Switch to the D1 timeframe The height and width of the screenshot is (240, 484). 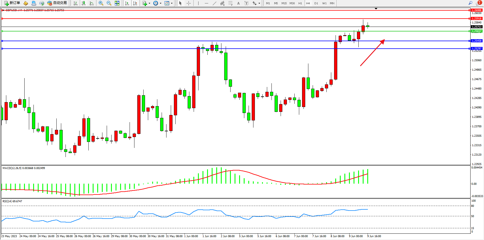click(316, 3)
